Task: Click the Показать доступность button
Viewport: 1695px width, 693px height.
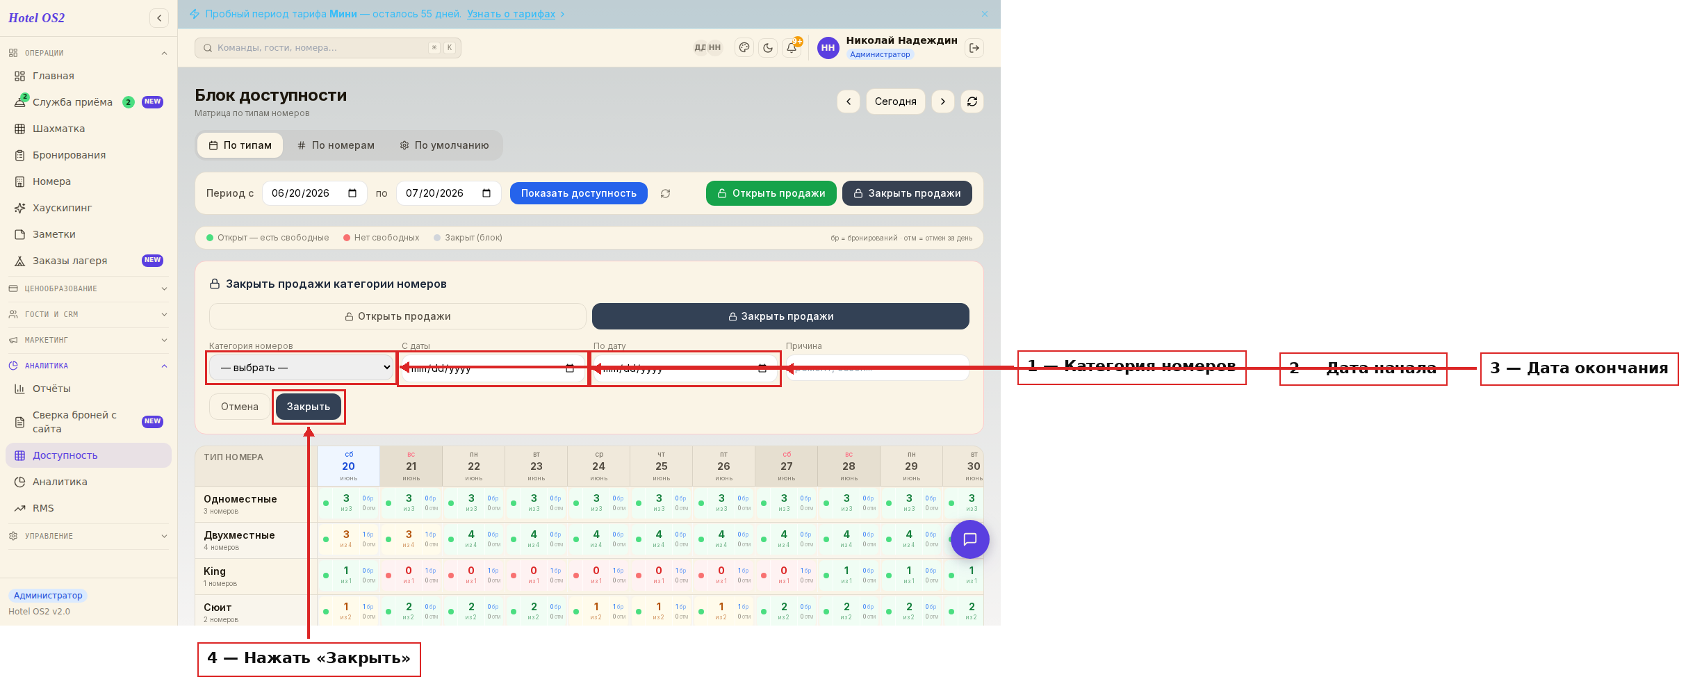Action: pyautogui.click(x=579, y=193)
